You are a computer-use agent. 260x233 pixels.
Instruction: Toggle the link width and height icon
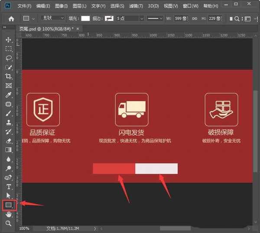195,19
